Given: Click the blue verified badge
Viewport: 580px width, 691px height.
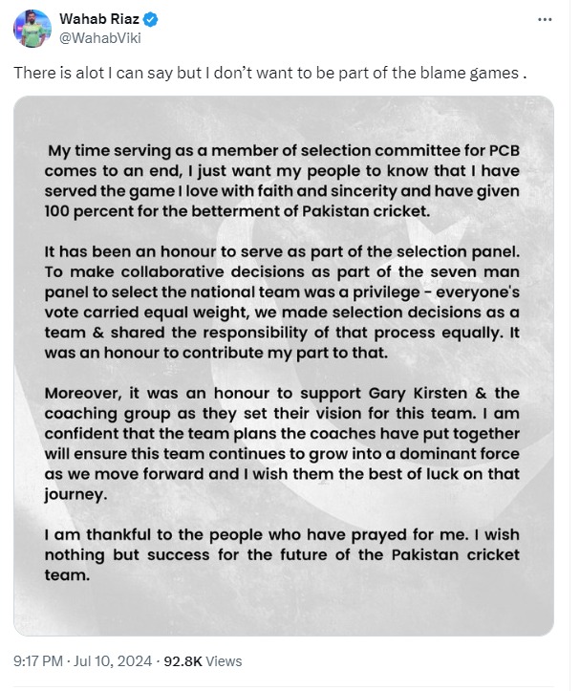Looking at the screenshot, I should tap(151, 19).
